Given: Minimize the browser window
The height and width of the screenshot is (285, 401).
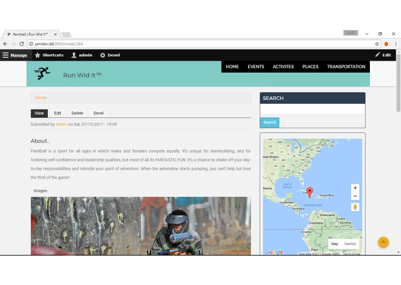Looking at the screenshot, I should (x=367, y=33).
